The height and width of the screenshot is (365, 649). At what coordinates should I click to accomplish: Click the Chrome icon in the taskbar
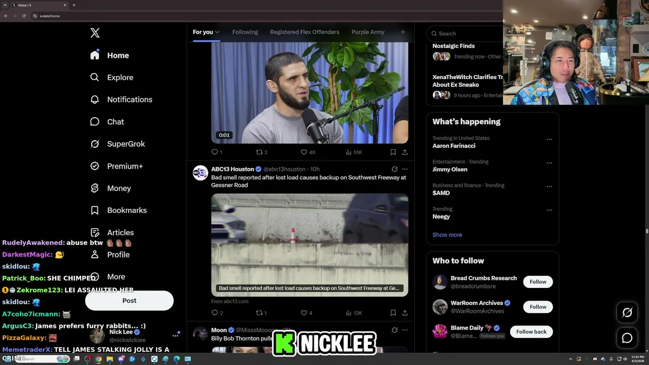click(x=98, y=359)
